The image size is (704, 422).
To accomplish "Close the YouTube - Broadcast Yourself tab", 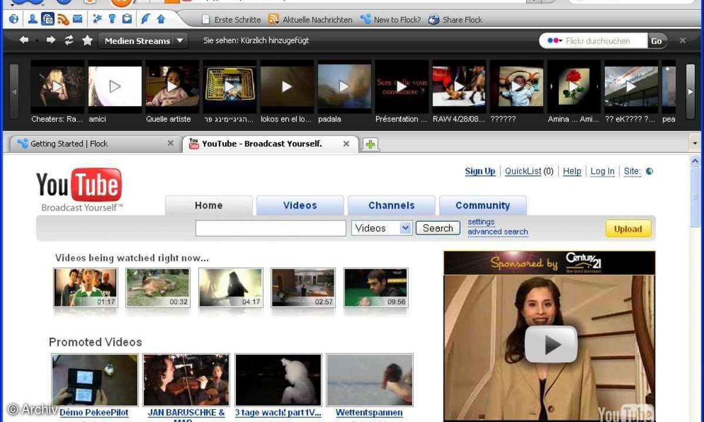I will [x=346, y=144].
